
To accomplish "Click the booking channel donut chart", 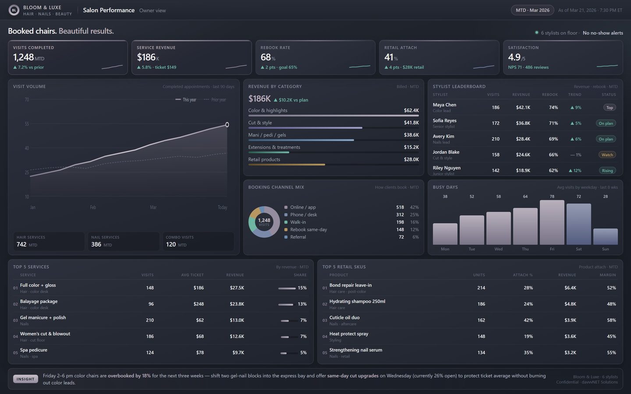I will [264, 222].
